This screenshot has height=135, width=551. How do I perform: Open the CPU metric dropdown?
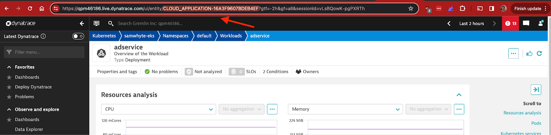pyautogui.click(x=158, y=109)
